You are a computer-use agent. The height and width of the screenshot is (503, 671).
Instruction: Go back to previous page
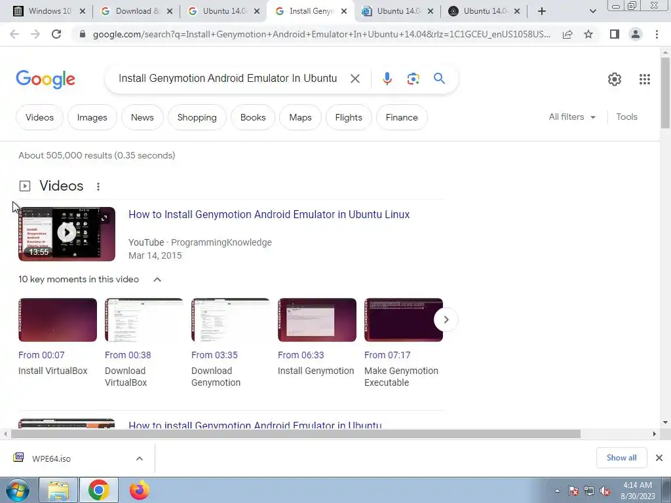[14, 34]
